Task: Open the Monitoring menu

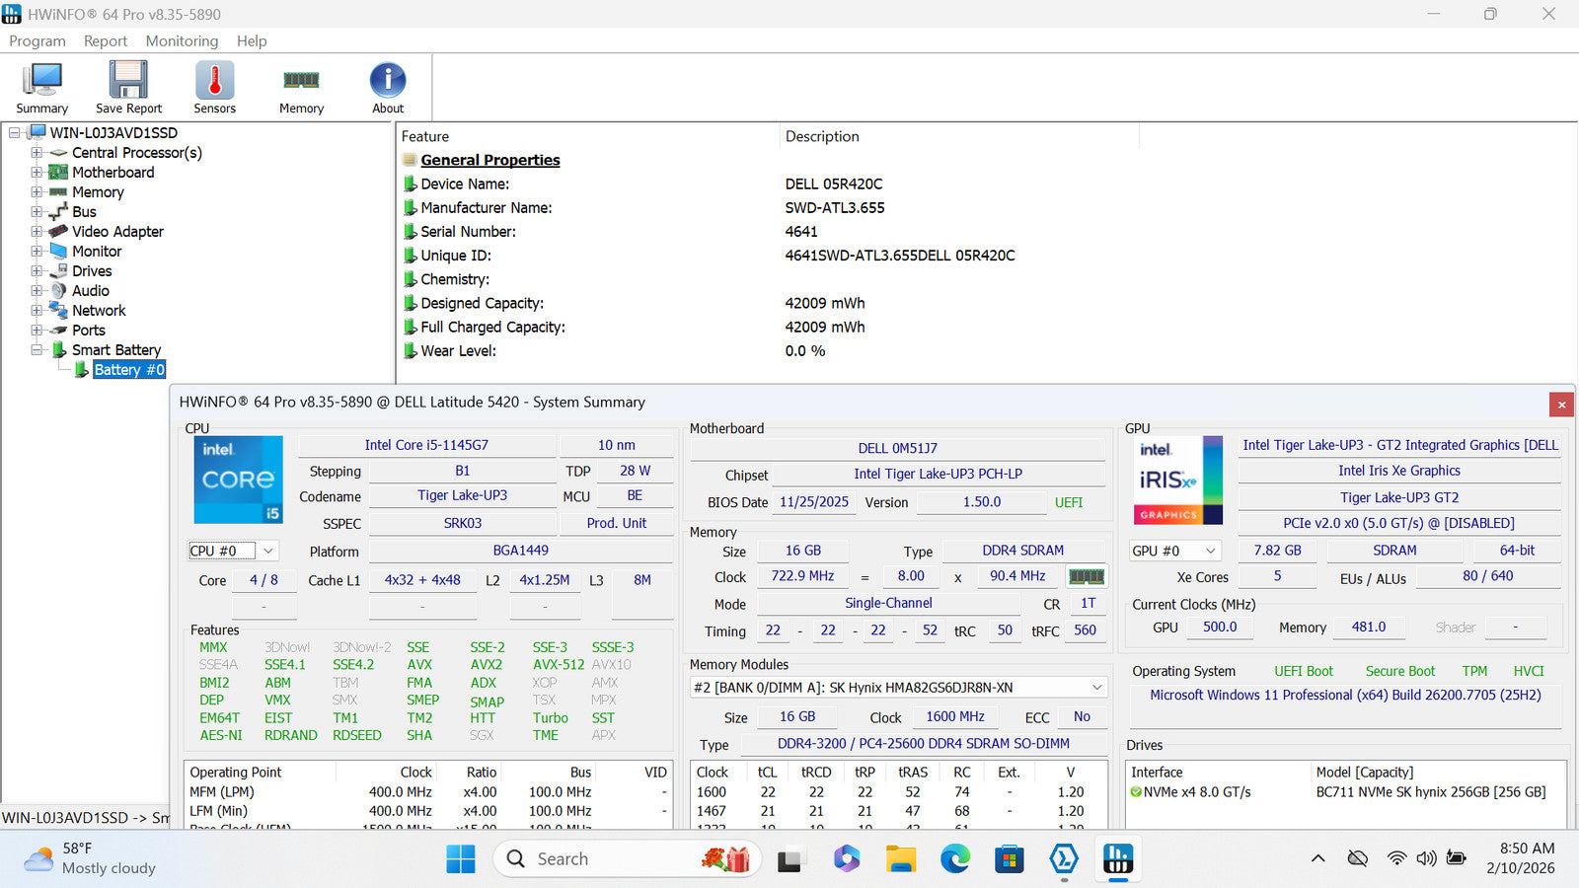Action: click(182, 40)
